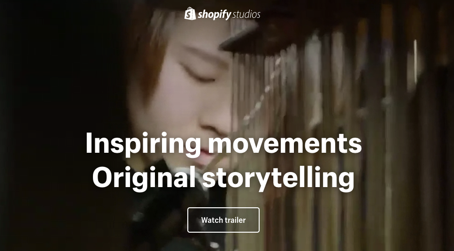Select the word "Inspiring" in the headline
Screen dimensions: 454x251
[143, 143]
